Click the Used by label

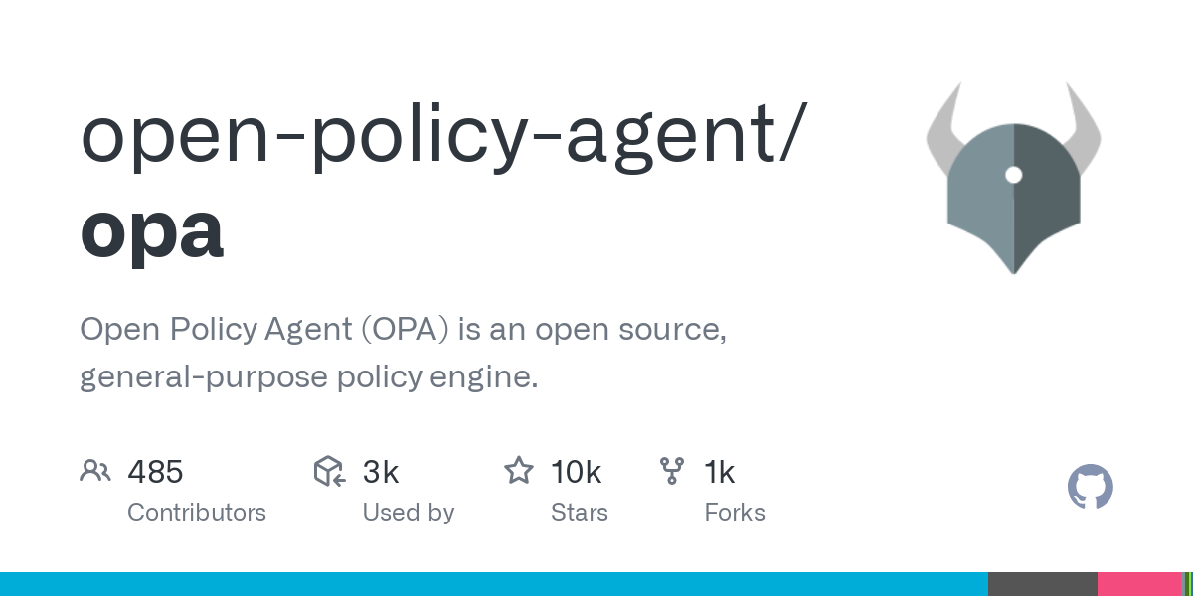coord(409,513)
